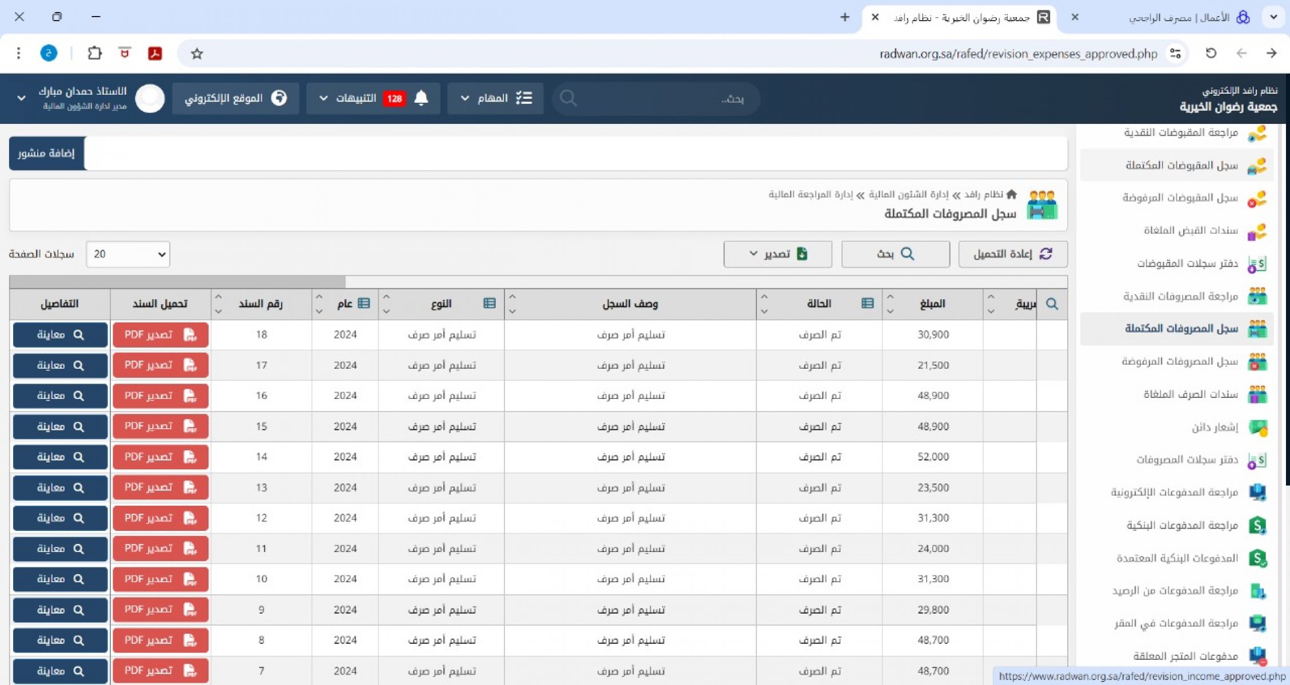The height and width of the screenshot is (685, 1290).
Task: Click filter icon in النوع column
Action: pyautogui.click(x=490, y=303)
